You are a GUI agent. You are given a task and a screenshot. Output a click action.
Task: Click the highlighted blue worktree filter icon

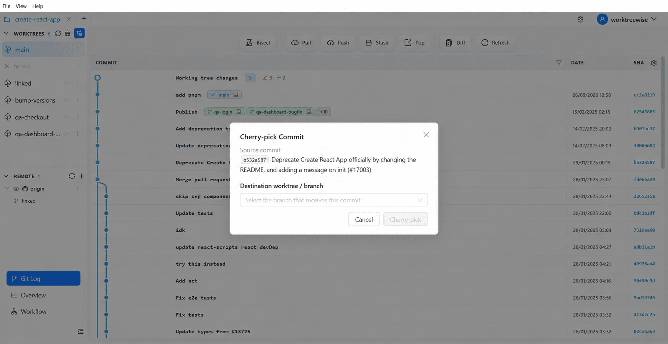(79, 34)
